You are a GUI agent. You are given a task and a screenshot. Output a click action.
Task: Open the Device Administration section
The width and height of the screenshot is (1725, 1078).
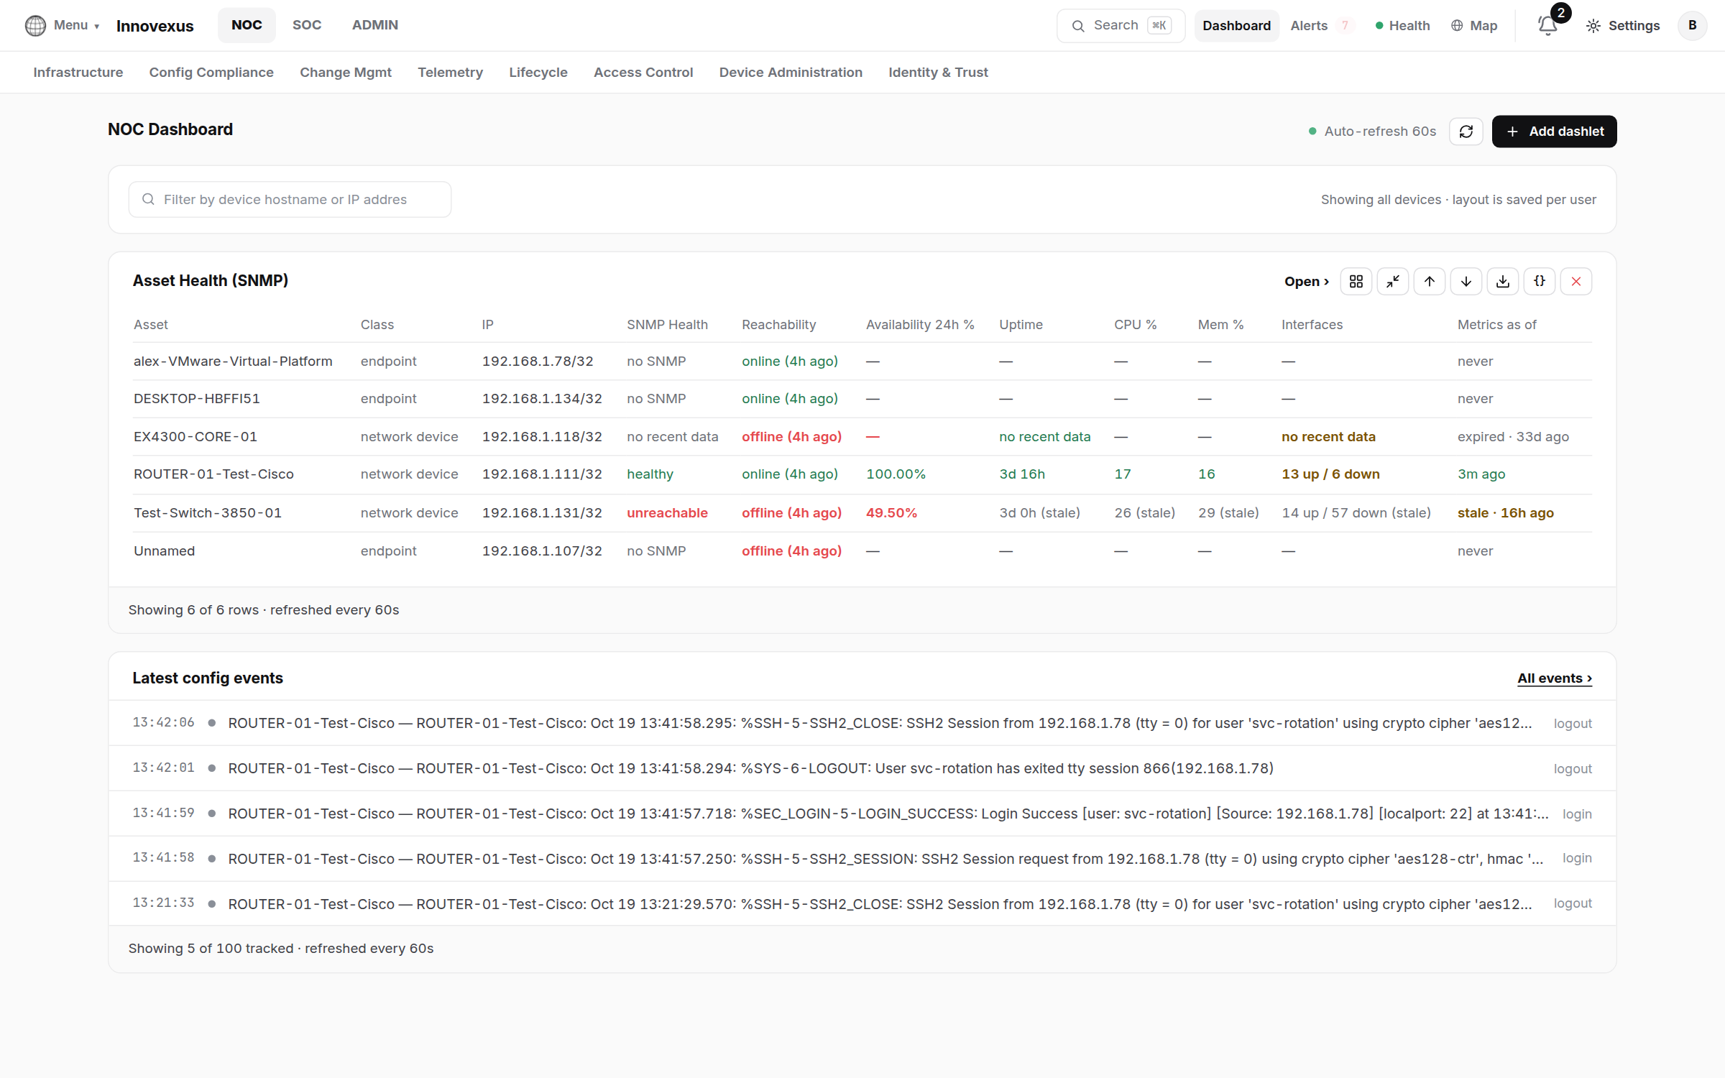click(791, 73)
